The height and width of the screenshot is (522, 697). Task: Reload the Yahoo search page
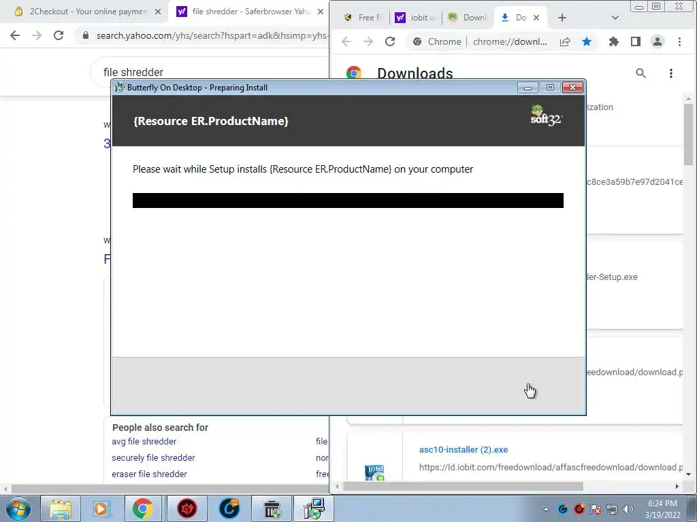[59, 35]
